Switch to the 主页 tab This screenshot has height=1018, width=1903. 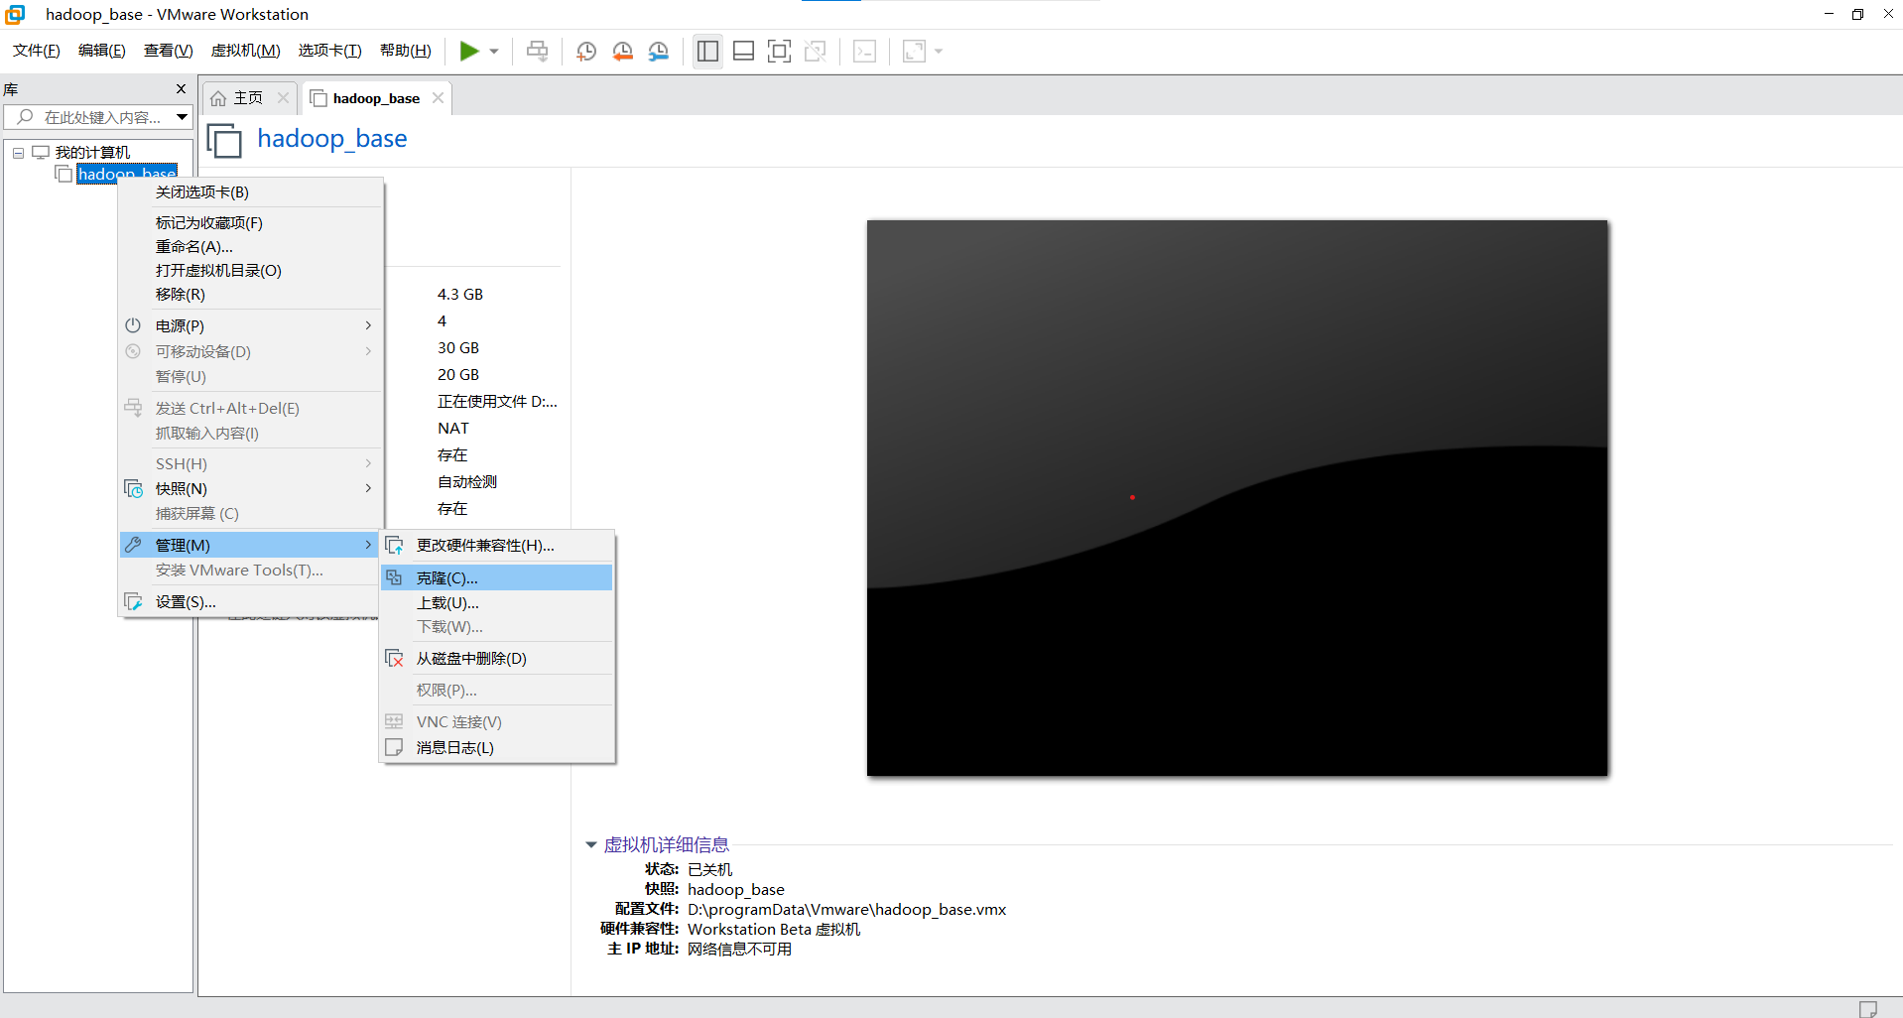[248, 98]
